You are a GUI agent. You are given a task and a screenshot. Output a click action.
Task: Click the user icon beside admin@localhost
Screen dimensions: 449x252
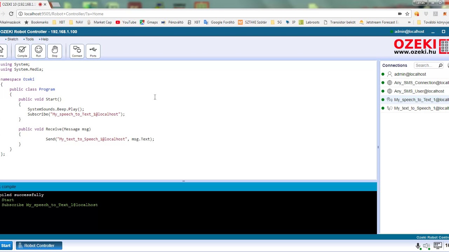tap(389, 74)
